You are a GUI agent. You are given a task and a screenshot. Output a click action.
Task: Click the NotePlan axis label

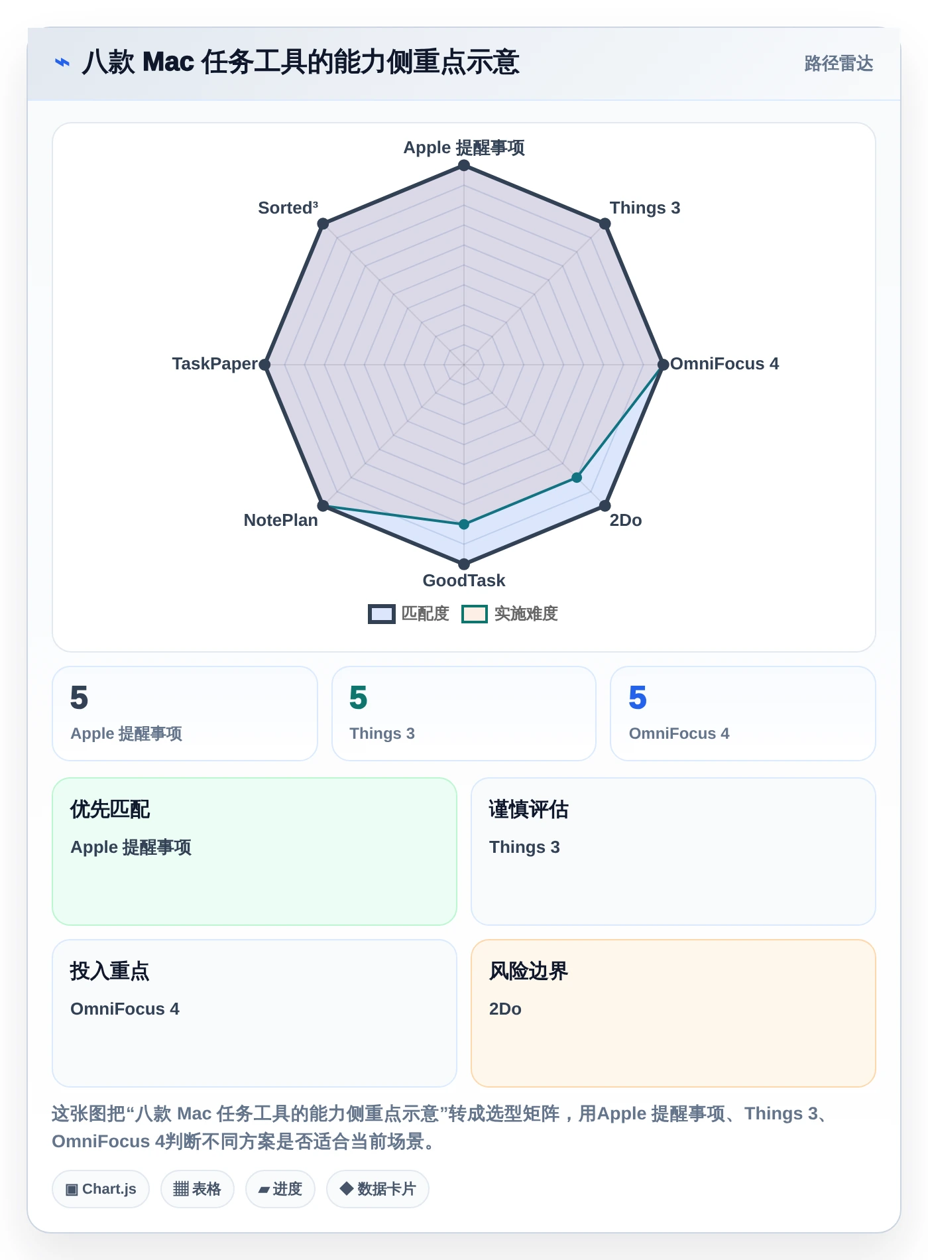281,520
